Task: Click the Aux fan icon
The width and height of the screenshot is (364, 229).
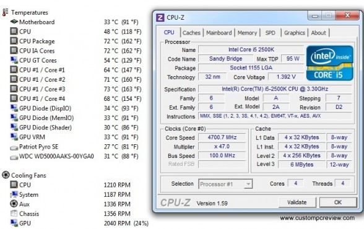Action: click(x=14, y=204)
